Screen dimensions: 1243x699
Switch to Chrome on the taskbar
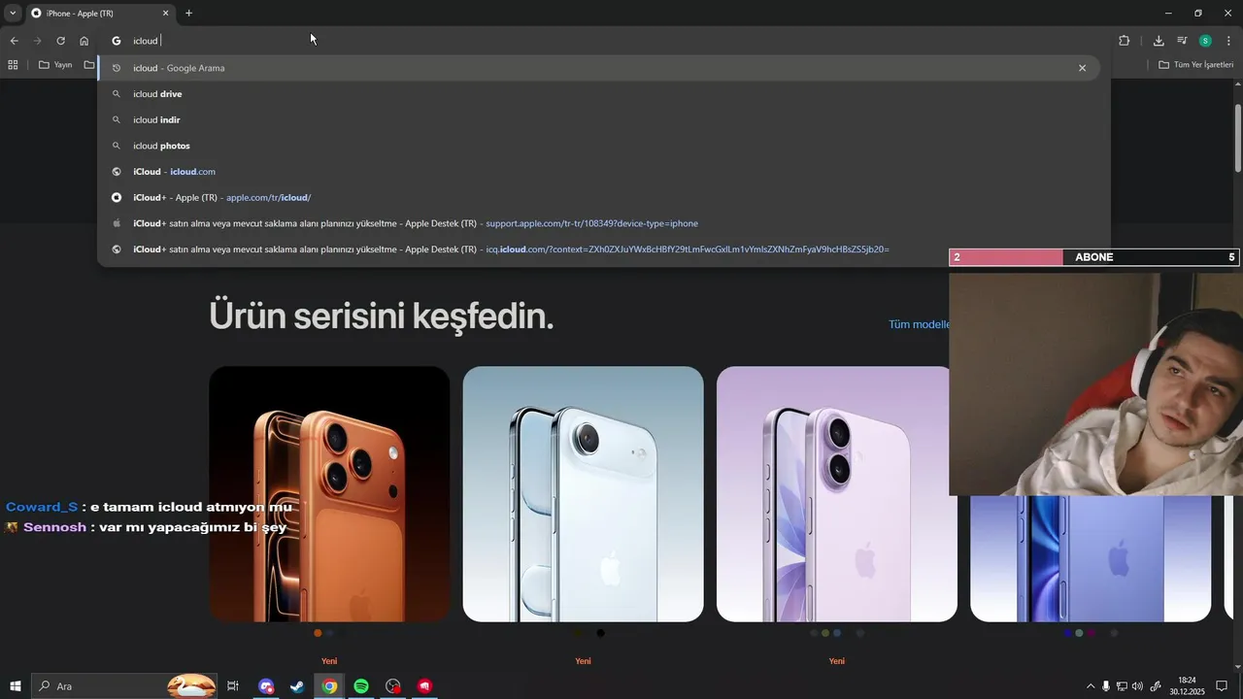coord(329,686)
